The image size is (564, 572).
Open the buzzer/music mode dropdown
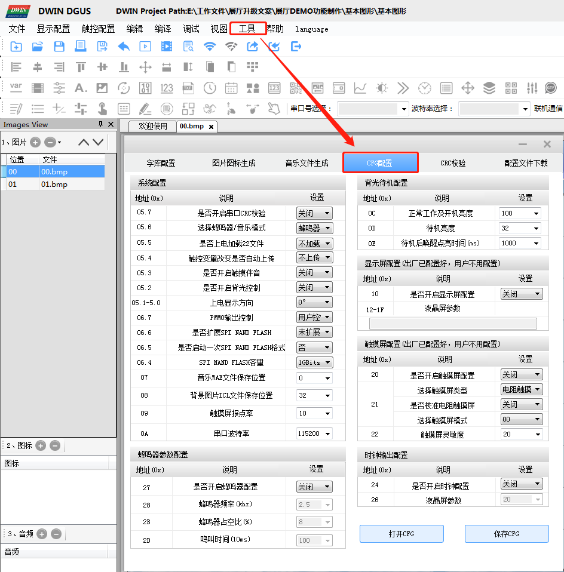(x=314, y=227)
